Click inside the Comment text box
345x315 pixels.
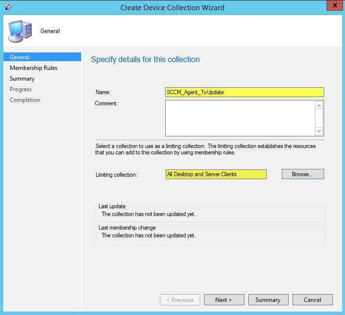240,118
